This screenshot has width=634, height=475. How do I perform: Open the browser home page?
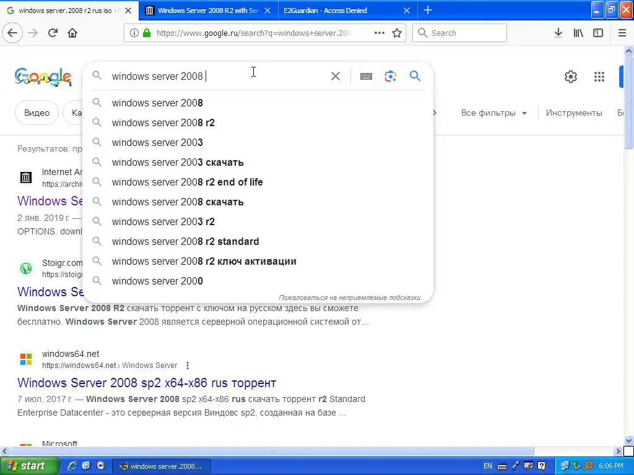tap(72, 33)
